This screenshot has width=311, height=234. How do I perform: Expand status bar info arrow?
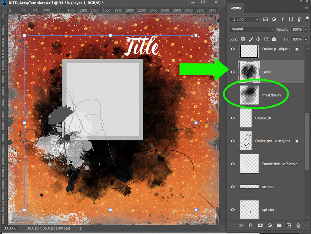pos(81,228)
